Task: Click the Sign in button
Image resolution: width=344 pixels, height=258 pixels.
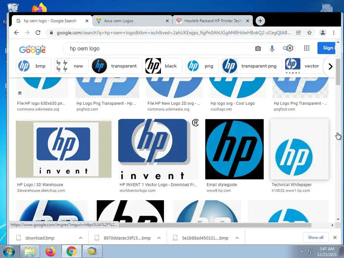Action: click(x=327, y=48)
